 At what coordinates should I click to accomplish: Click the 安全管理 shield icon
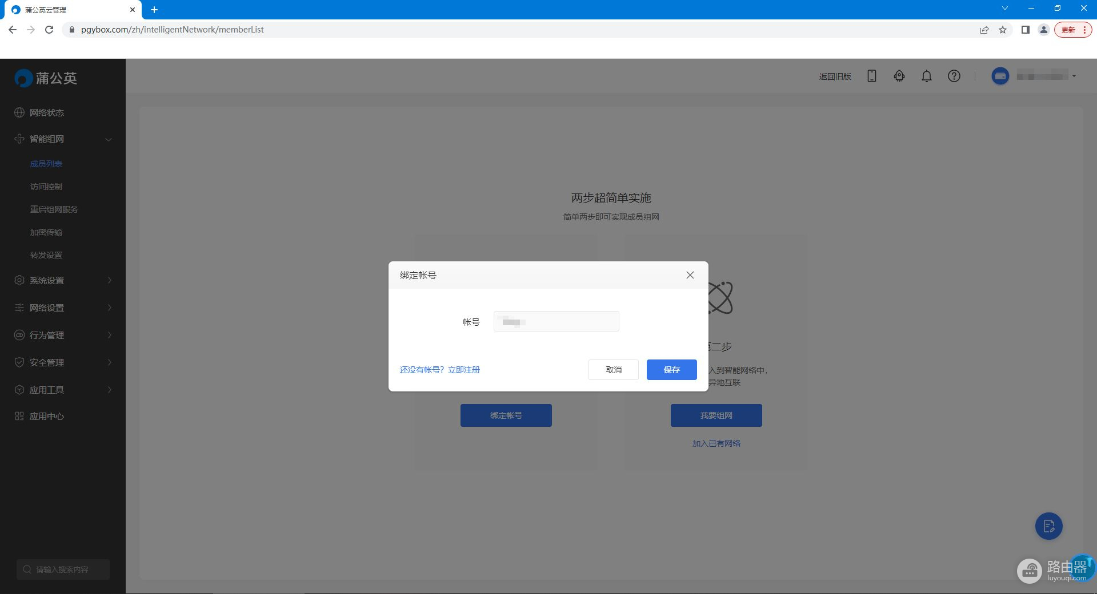click(19, 362)
